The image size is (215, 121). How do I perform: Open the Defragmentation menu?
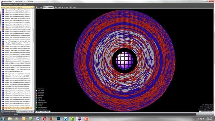(x=8, y=5)
